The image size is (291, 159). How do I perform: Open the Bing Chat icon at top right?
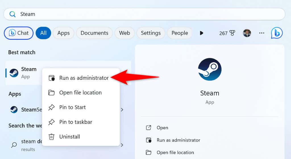pyautogui.click(x=277, y=33)
